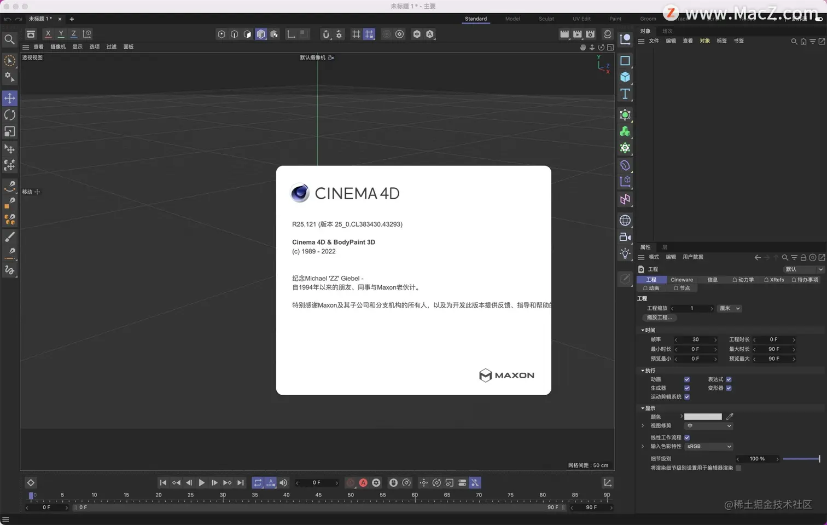Click the Render to Picture Viewer clapper icon

(x=577, y=34)
